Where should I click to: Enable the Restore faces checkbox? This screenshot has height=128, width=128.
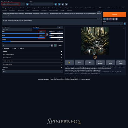3,48
